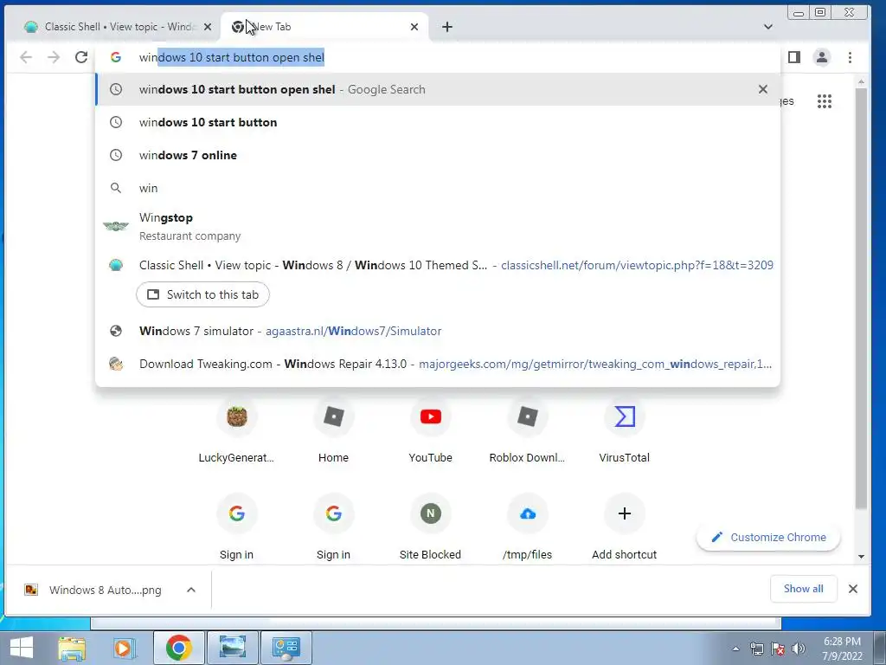Viewport: 886px width, 665px height.
Task: Go forward with the forward arrow
Action: [54, 57]
